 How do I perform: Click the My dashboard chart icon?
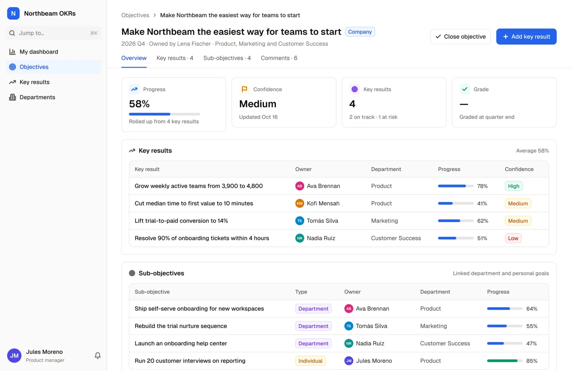tap(12, 52)
